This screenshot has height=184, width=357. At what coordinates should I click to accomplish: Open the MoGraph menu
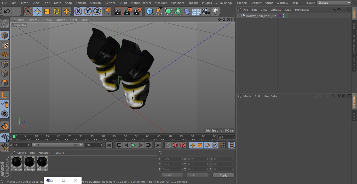pos(161,3)
